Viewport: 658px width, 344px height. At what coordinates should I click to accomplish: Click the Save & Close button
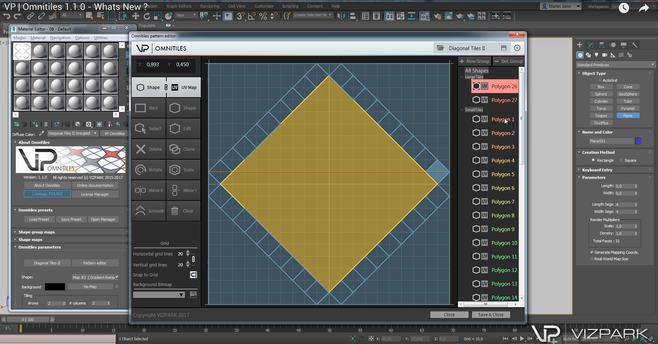[491, 314]
